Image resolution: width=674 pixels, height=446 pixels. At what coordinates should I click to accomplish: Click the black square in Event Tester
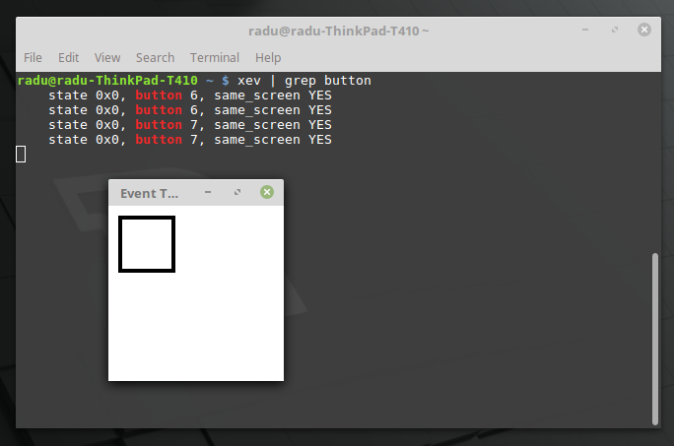[x=147, y=244]
